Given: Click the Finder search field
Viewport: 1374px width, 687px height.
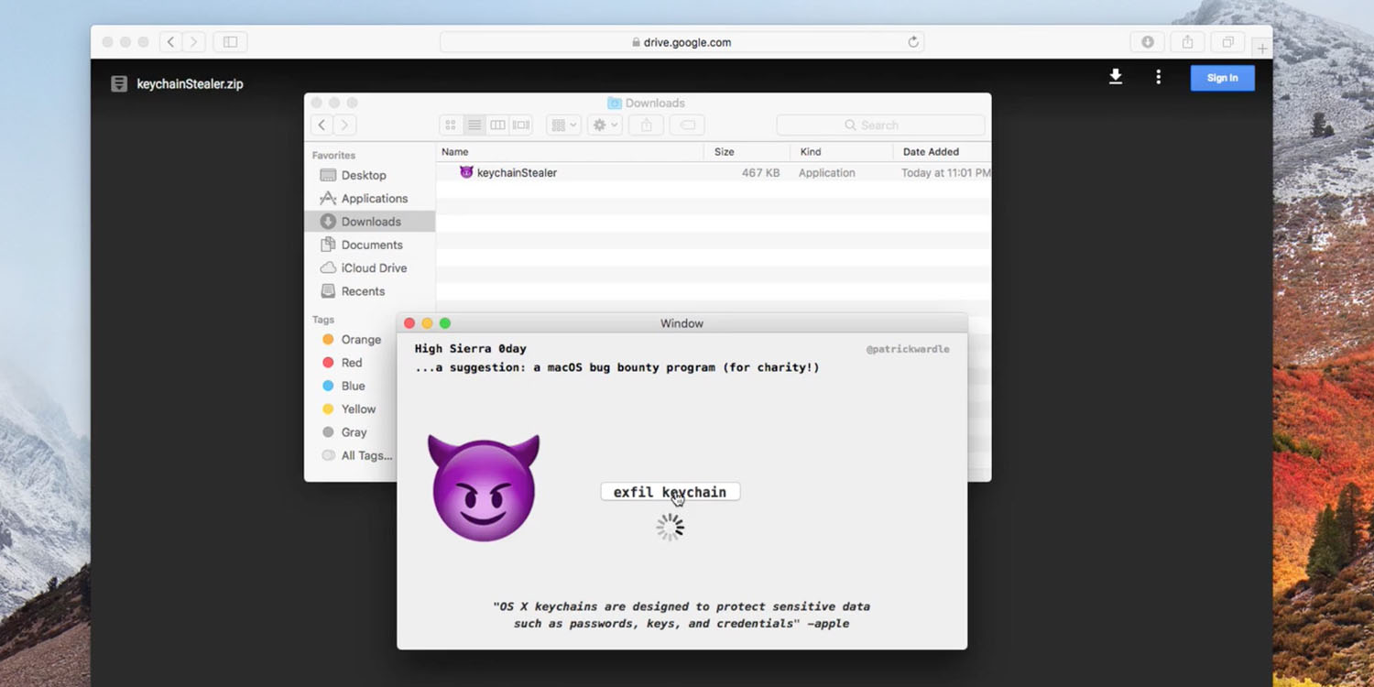Looking at the screenshot, I should click(x=879, y=125).
